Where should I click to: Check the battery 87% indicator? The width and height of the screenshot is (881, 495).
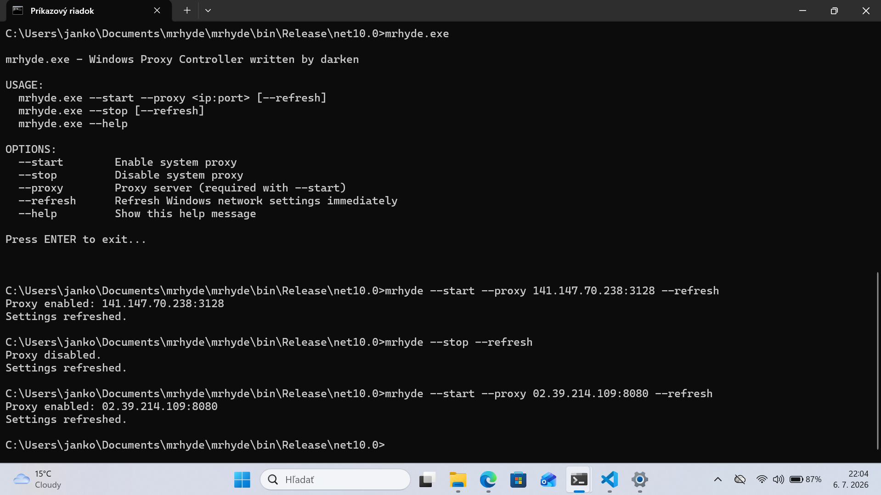pos(806,479)
